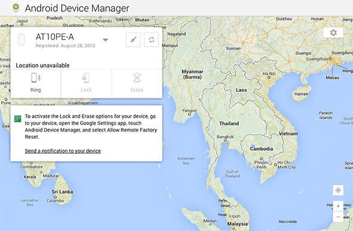Viewport: 353px width, 231px height.
Task: Click the Colombo city label
Action: pos(55,200)
